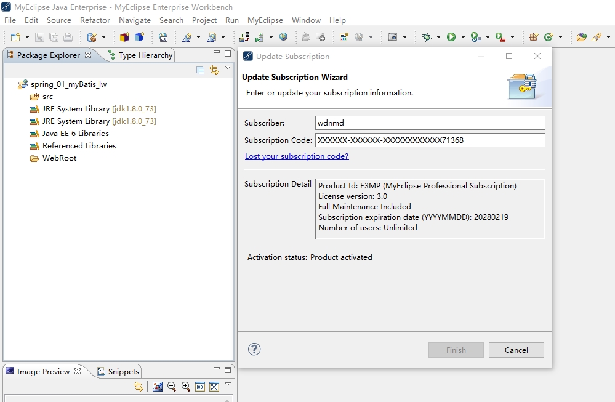The image size is (615, 402).
Task: Click the Open Type folder icon
Action: pos(582,38)
